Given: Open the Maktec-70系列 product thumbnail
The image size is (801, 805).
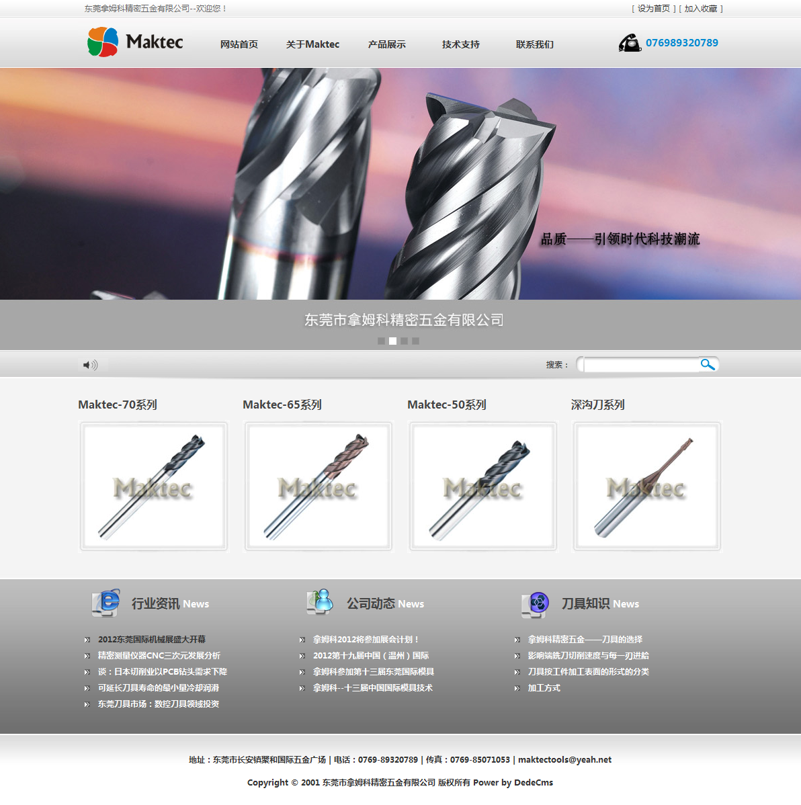Looking at the screenshot, I should coord(153,486).
